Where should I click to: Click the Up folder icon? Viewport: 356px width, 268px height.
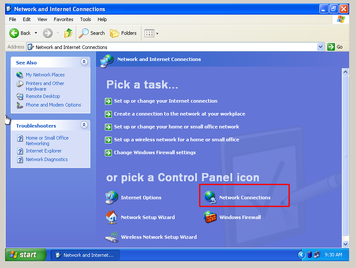[x=68, y=33]
